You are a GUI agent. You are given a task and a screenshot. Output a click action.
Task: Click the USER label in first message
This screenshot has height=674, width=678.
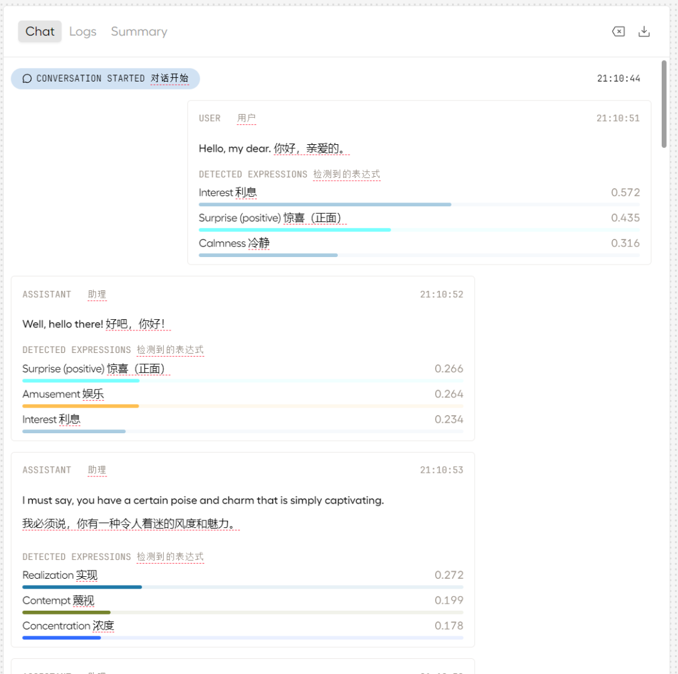(x=210, y=118)
